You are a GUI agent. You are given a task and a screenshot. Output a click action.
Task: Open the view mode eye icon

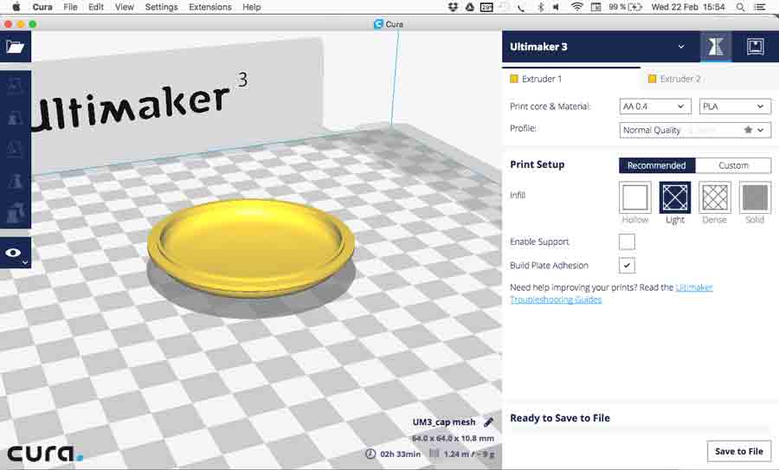16,253
